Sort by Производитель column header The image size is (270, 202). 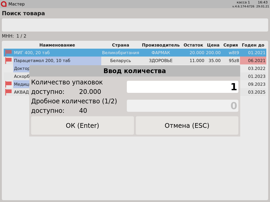[161, 45]
